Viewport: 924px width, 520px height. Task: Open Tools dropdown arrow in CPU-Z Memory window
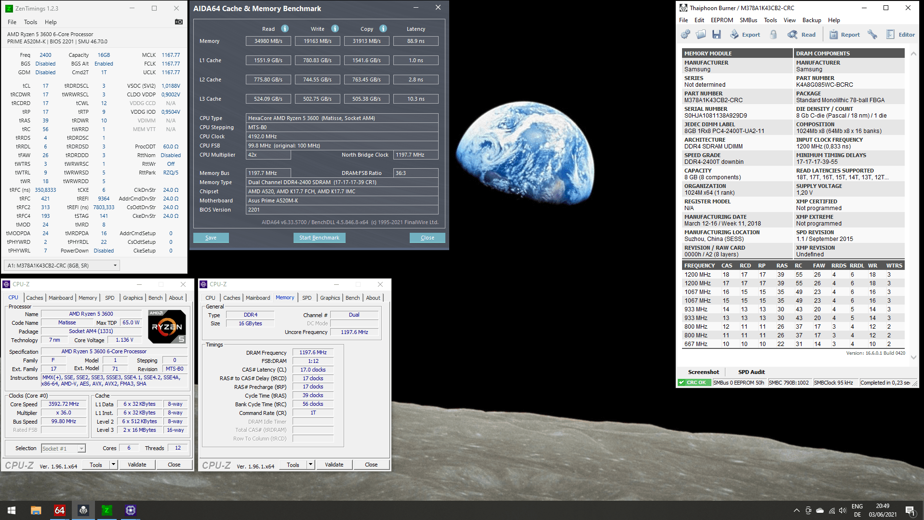pyautogui.click(x=311, y=465)
